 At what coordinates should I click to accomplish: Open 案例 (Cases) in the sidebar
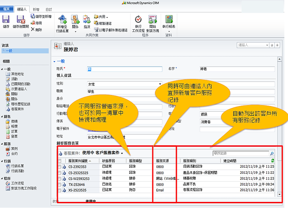tap(12, 148)
